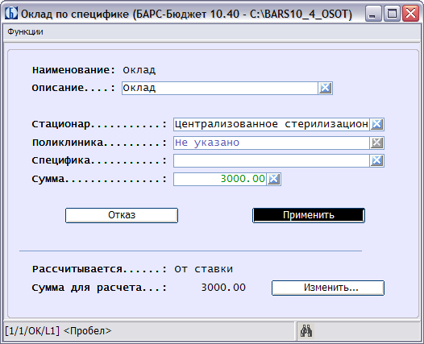424x344 pixels.
Task: Open the Функции menu
Action: pos(25,32)
